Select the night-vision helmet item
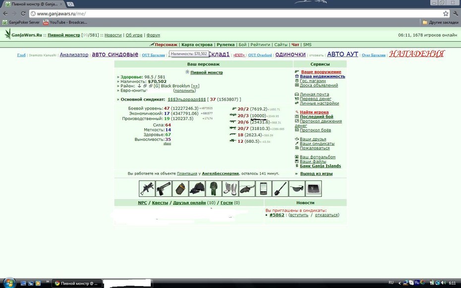The height and width of the screenshot is (288, 461). coord(197,188)
